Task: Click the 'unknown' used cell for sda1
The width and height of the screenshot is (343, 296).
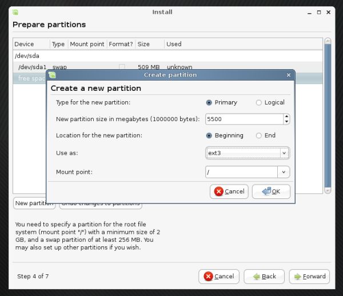Action: pos(180,67)
